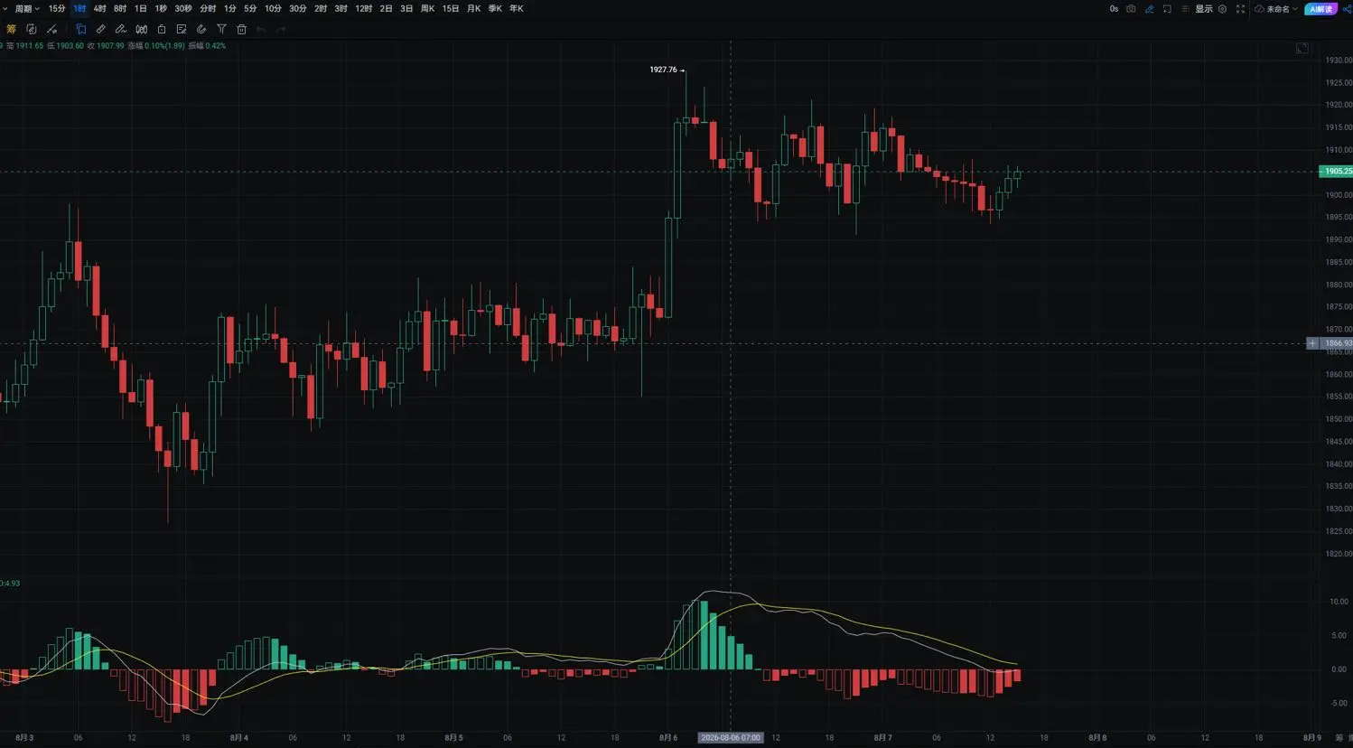The width and height of the screenshot is (1353, 748).
Task: Enter fullscreen with the expand-arrows icon
Action: click(1240, 9)
